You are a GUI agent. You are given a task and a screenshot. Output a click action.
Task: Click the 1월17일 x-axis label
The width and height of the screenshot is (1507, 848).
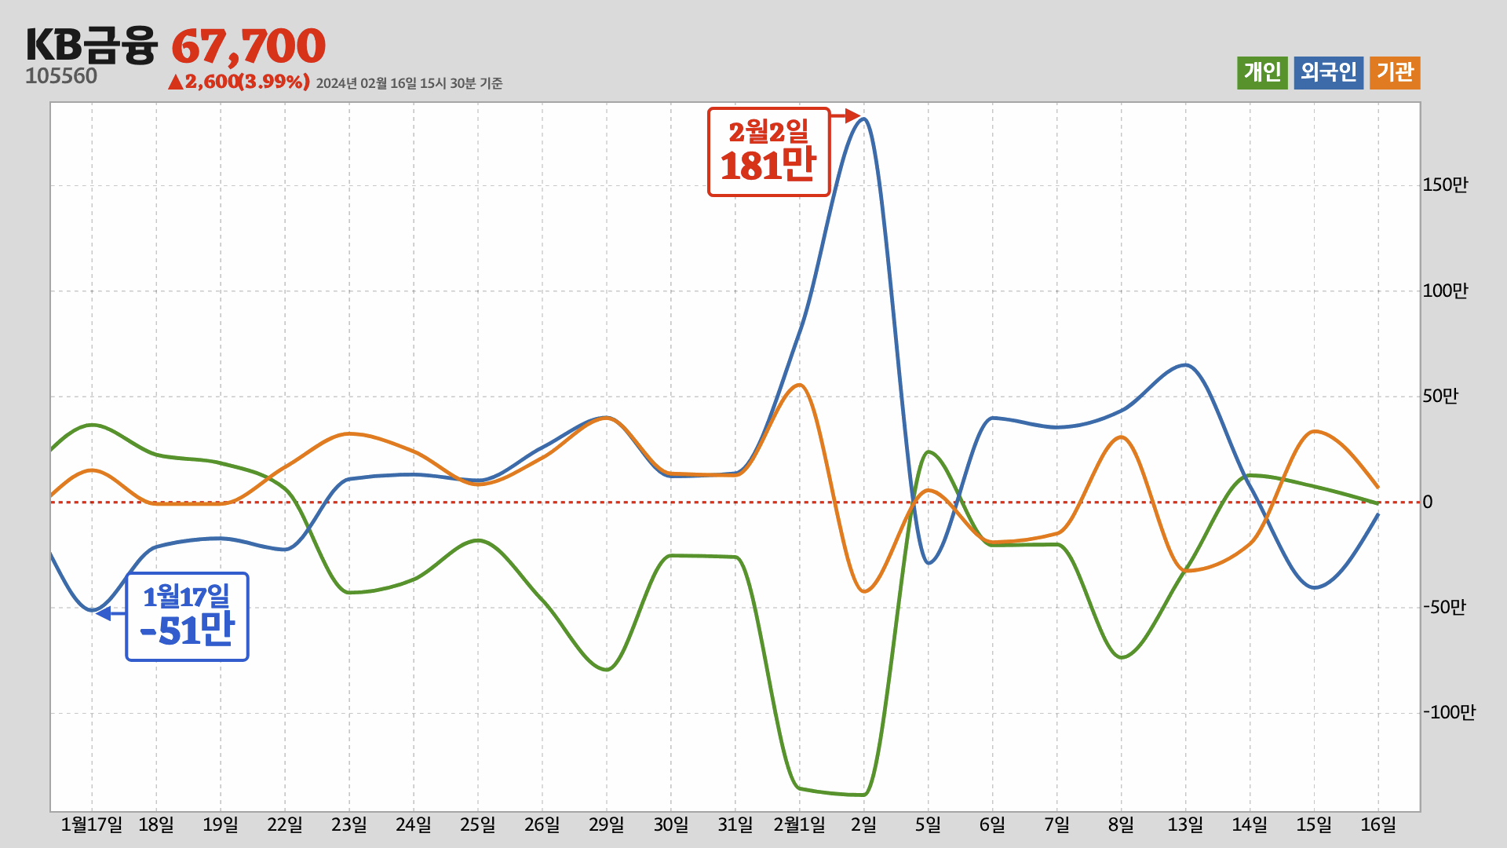(x=92, y=825)
